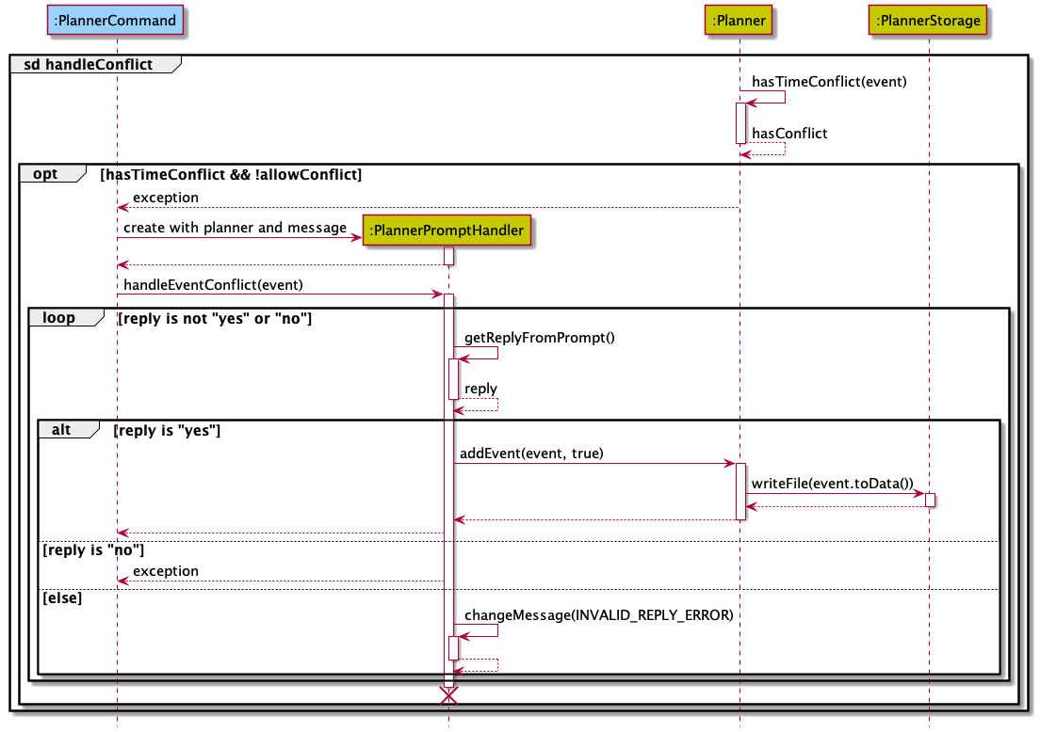
Task: Click the handleEventConflict(event) message label
Action: (212, 284)
